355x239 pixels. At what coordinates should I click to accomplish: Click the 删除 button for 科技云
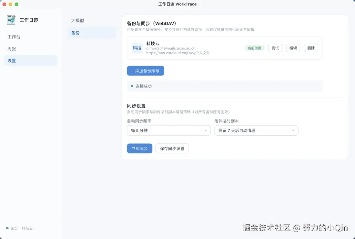311,48
